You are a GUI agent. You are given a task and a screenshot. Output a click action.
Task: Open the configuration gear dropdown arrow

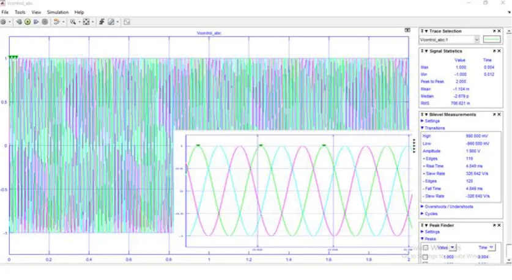(x=10, y=22)
